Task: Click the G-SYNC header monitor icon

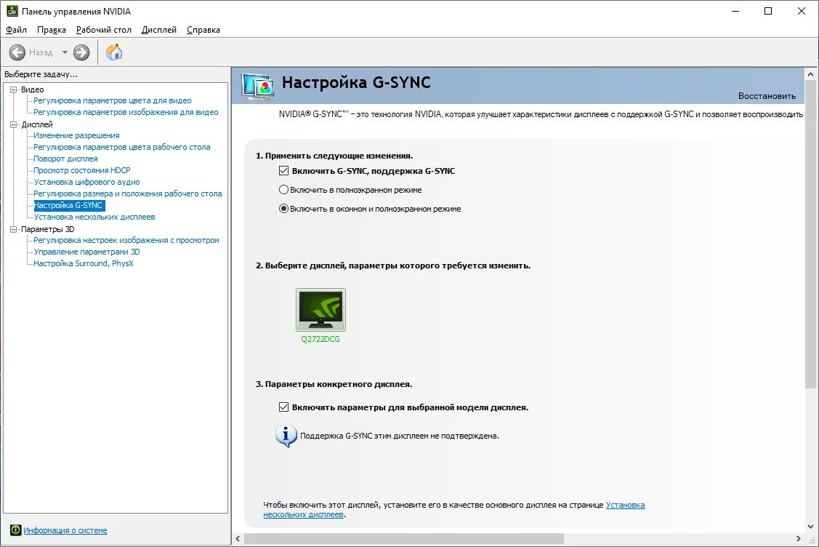Action: [x=257, y=87]
